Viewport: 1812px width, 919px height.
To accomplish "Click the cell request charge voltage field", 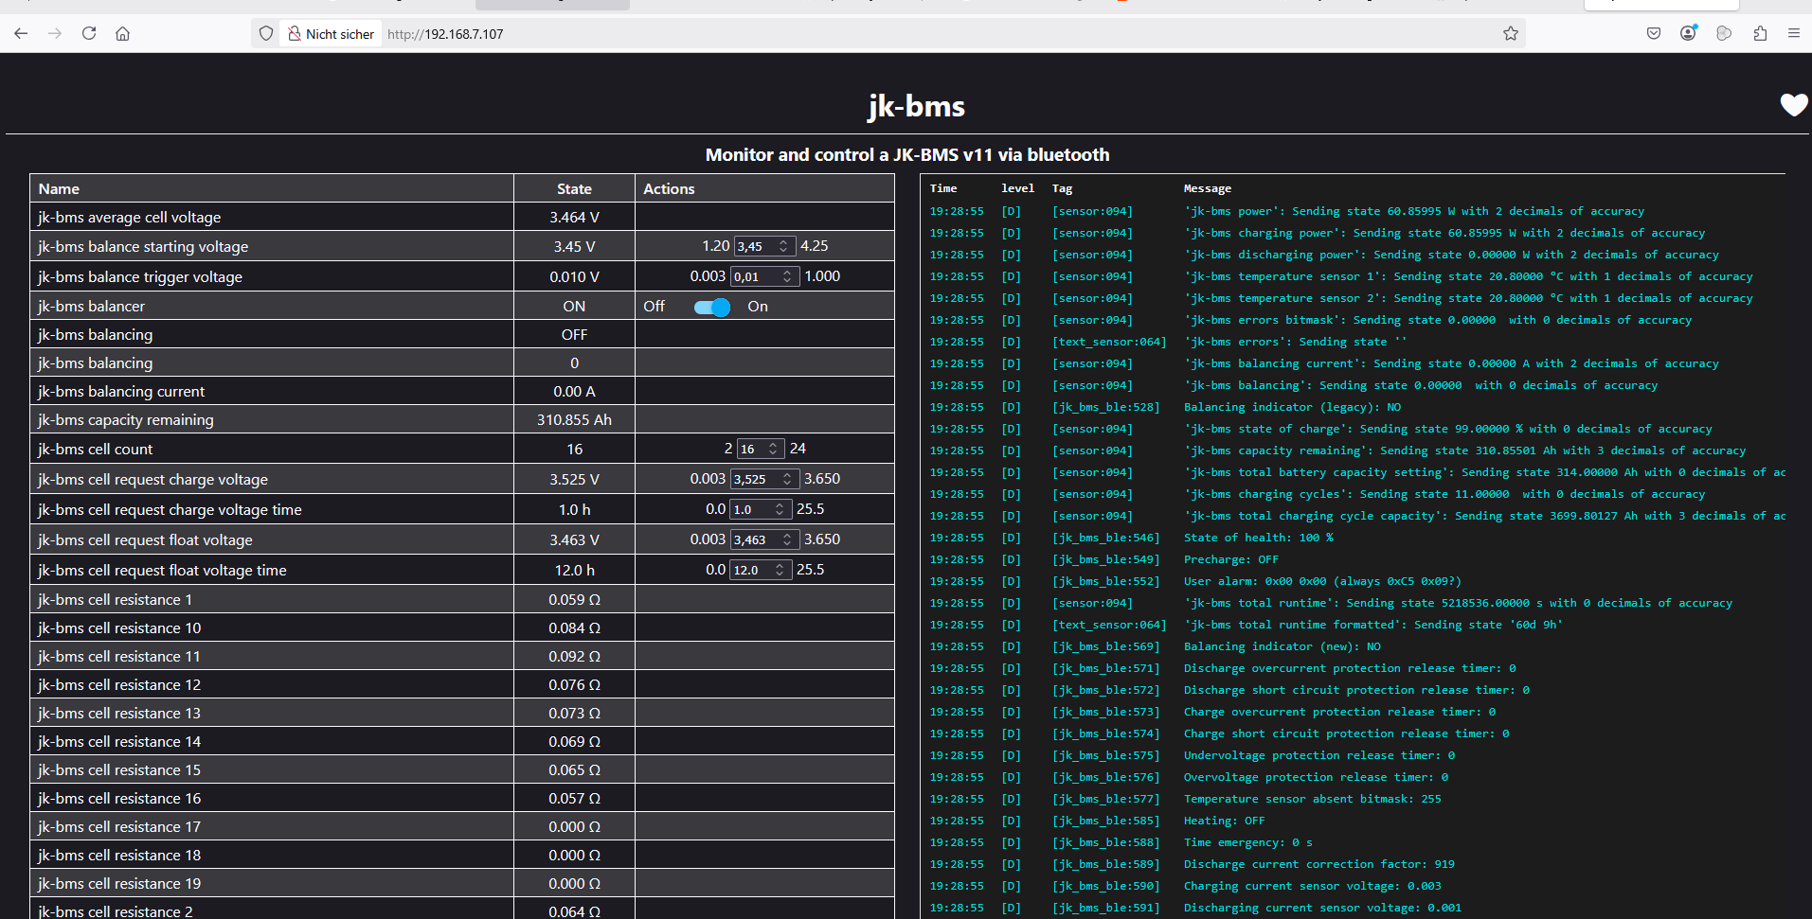I will click(x=755, y=479).
